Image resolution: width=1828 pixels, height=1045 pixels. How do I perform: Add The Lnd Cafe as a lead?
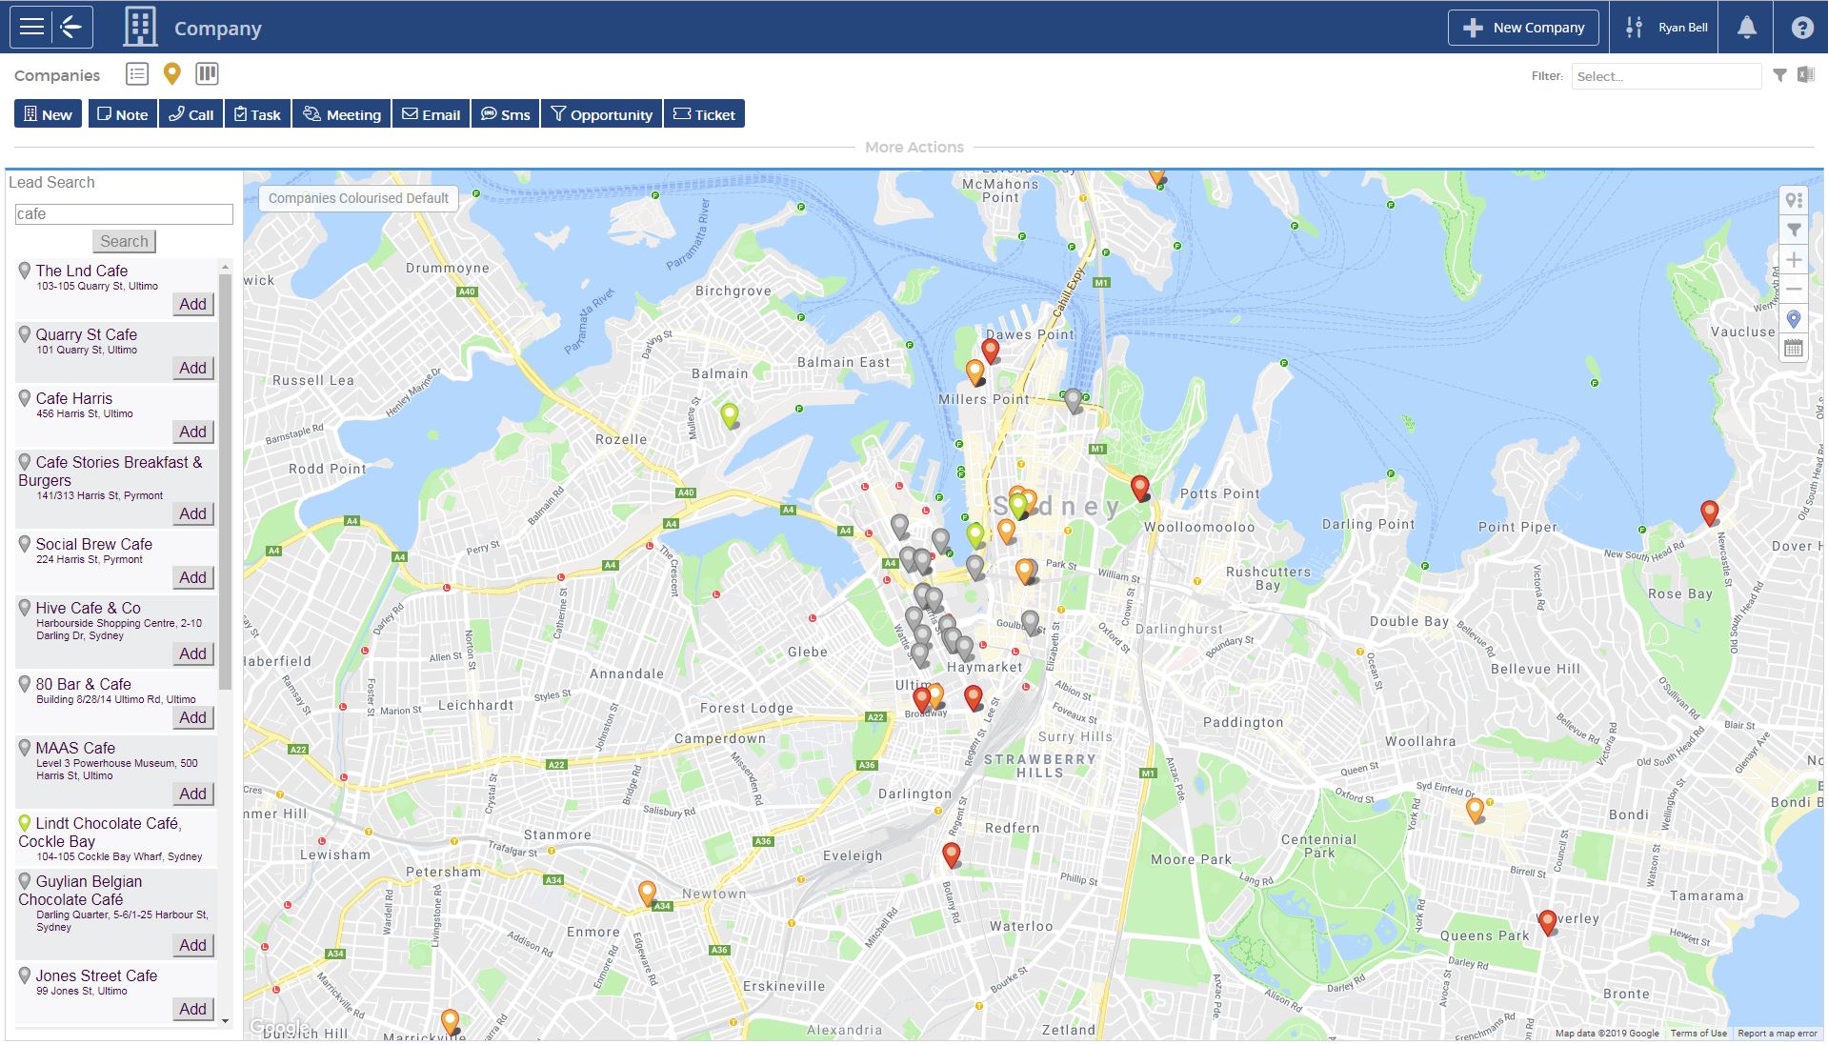coord(192,304)
